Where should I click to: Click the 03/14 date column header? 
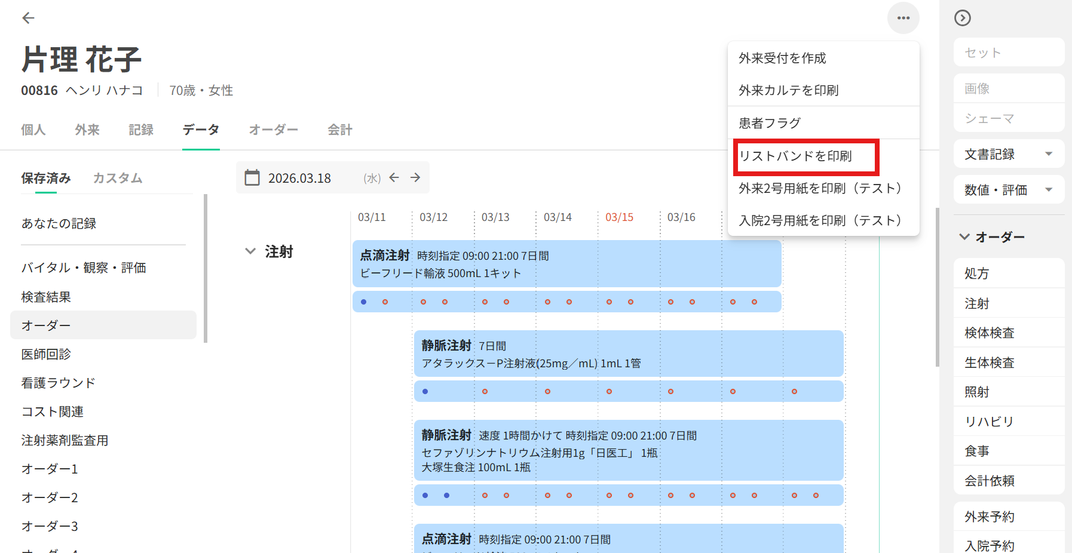558,217
